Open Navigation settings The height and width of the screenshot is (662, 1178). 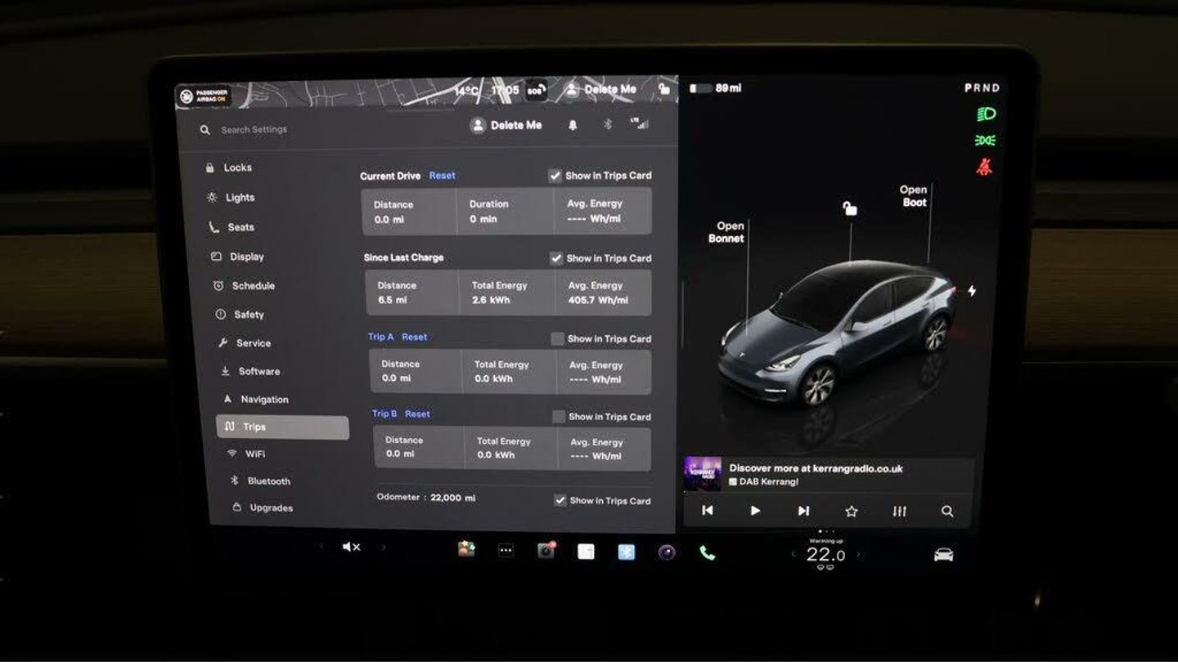coord(255,400)
